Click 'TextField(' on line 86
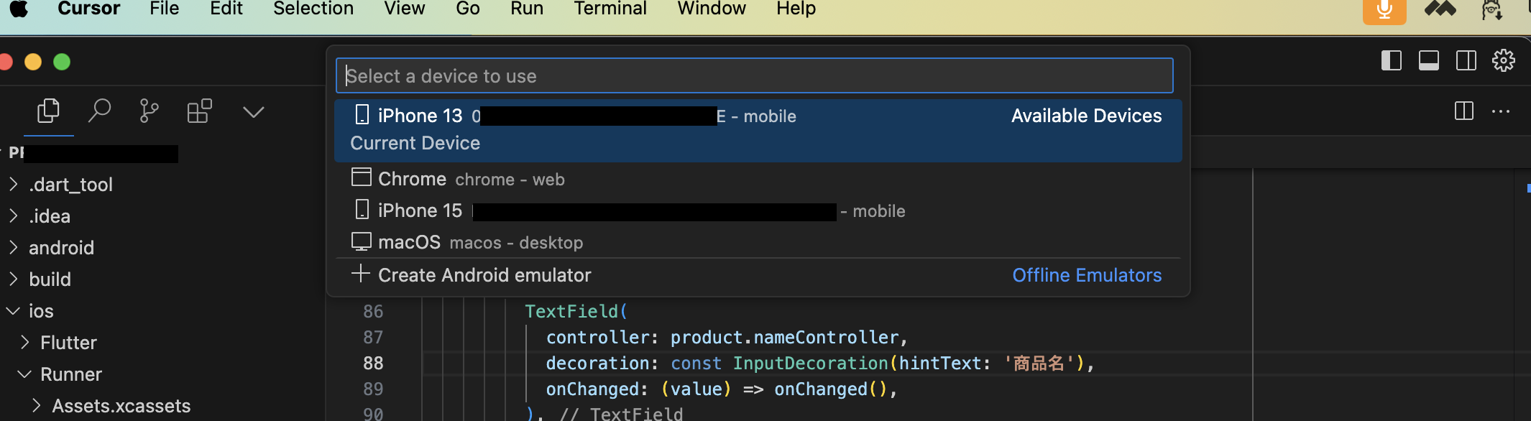1531x421 pixels. [x=576, y=312]
